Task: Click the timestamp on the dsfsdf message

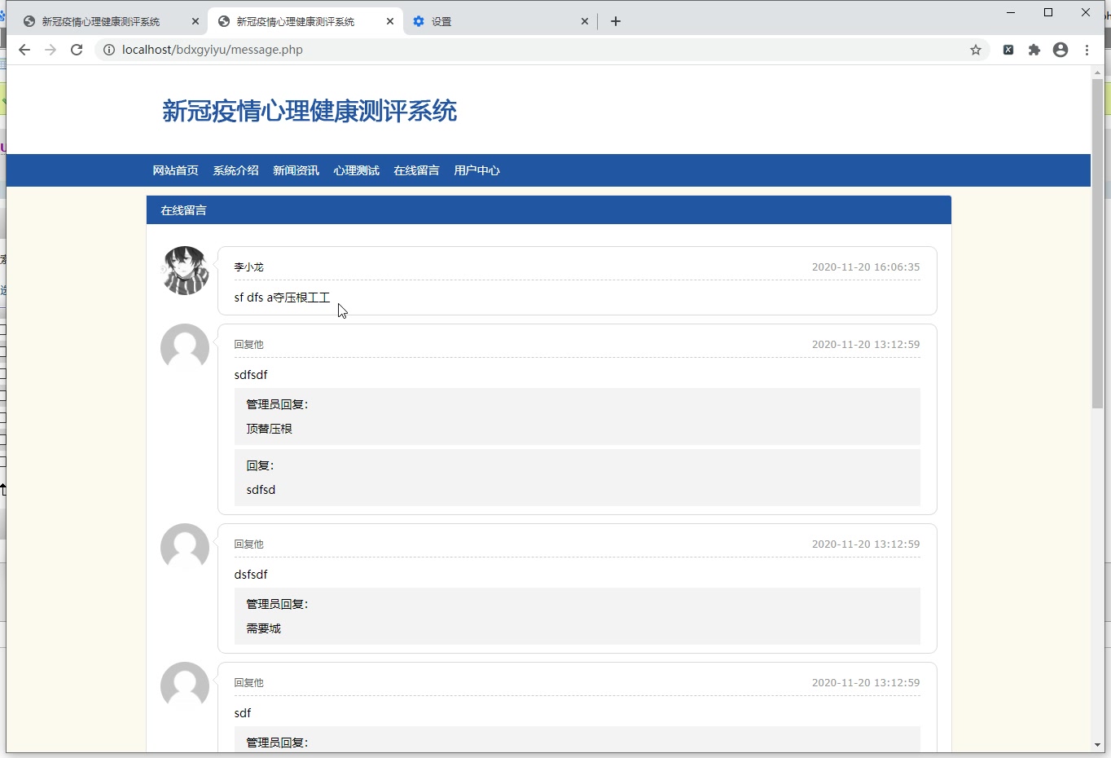Action: tap(866, 544)
